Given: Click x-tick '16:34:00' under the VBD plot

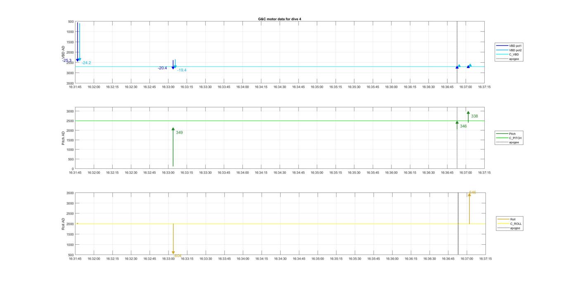Looking at the screenshot, I should [x=243, y=87].
